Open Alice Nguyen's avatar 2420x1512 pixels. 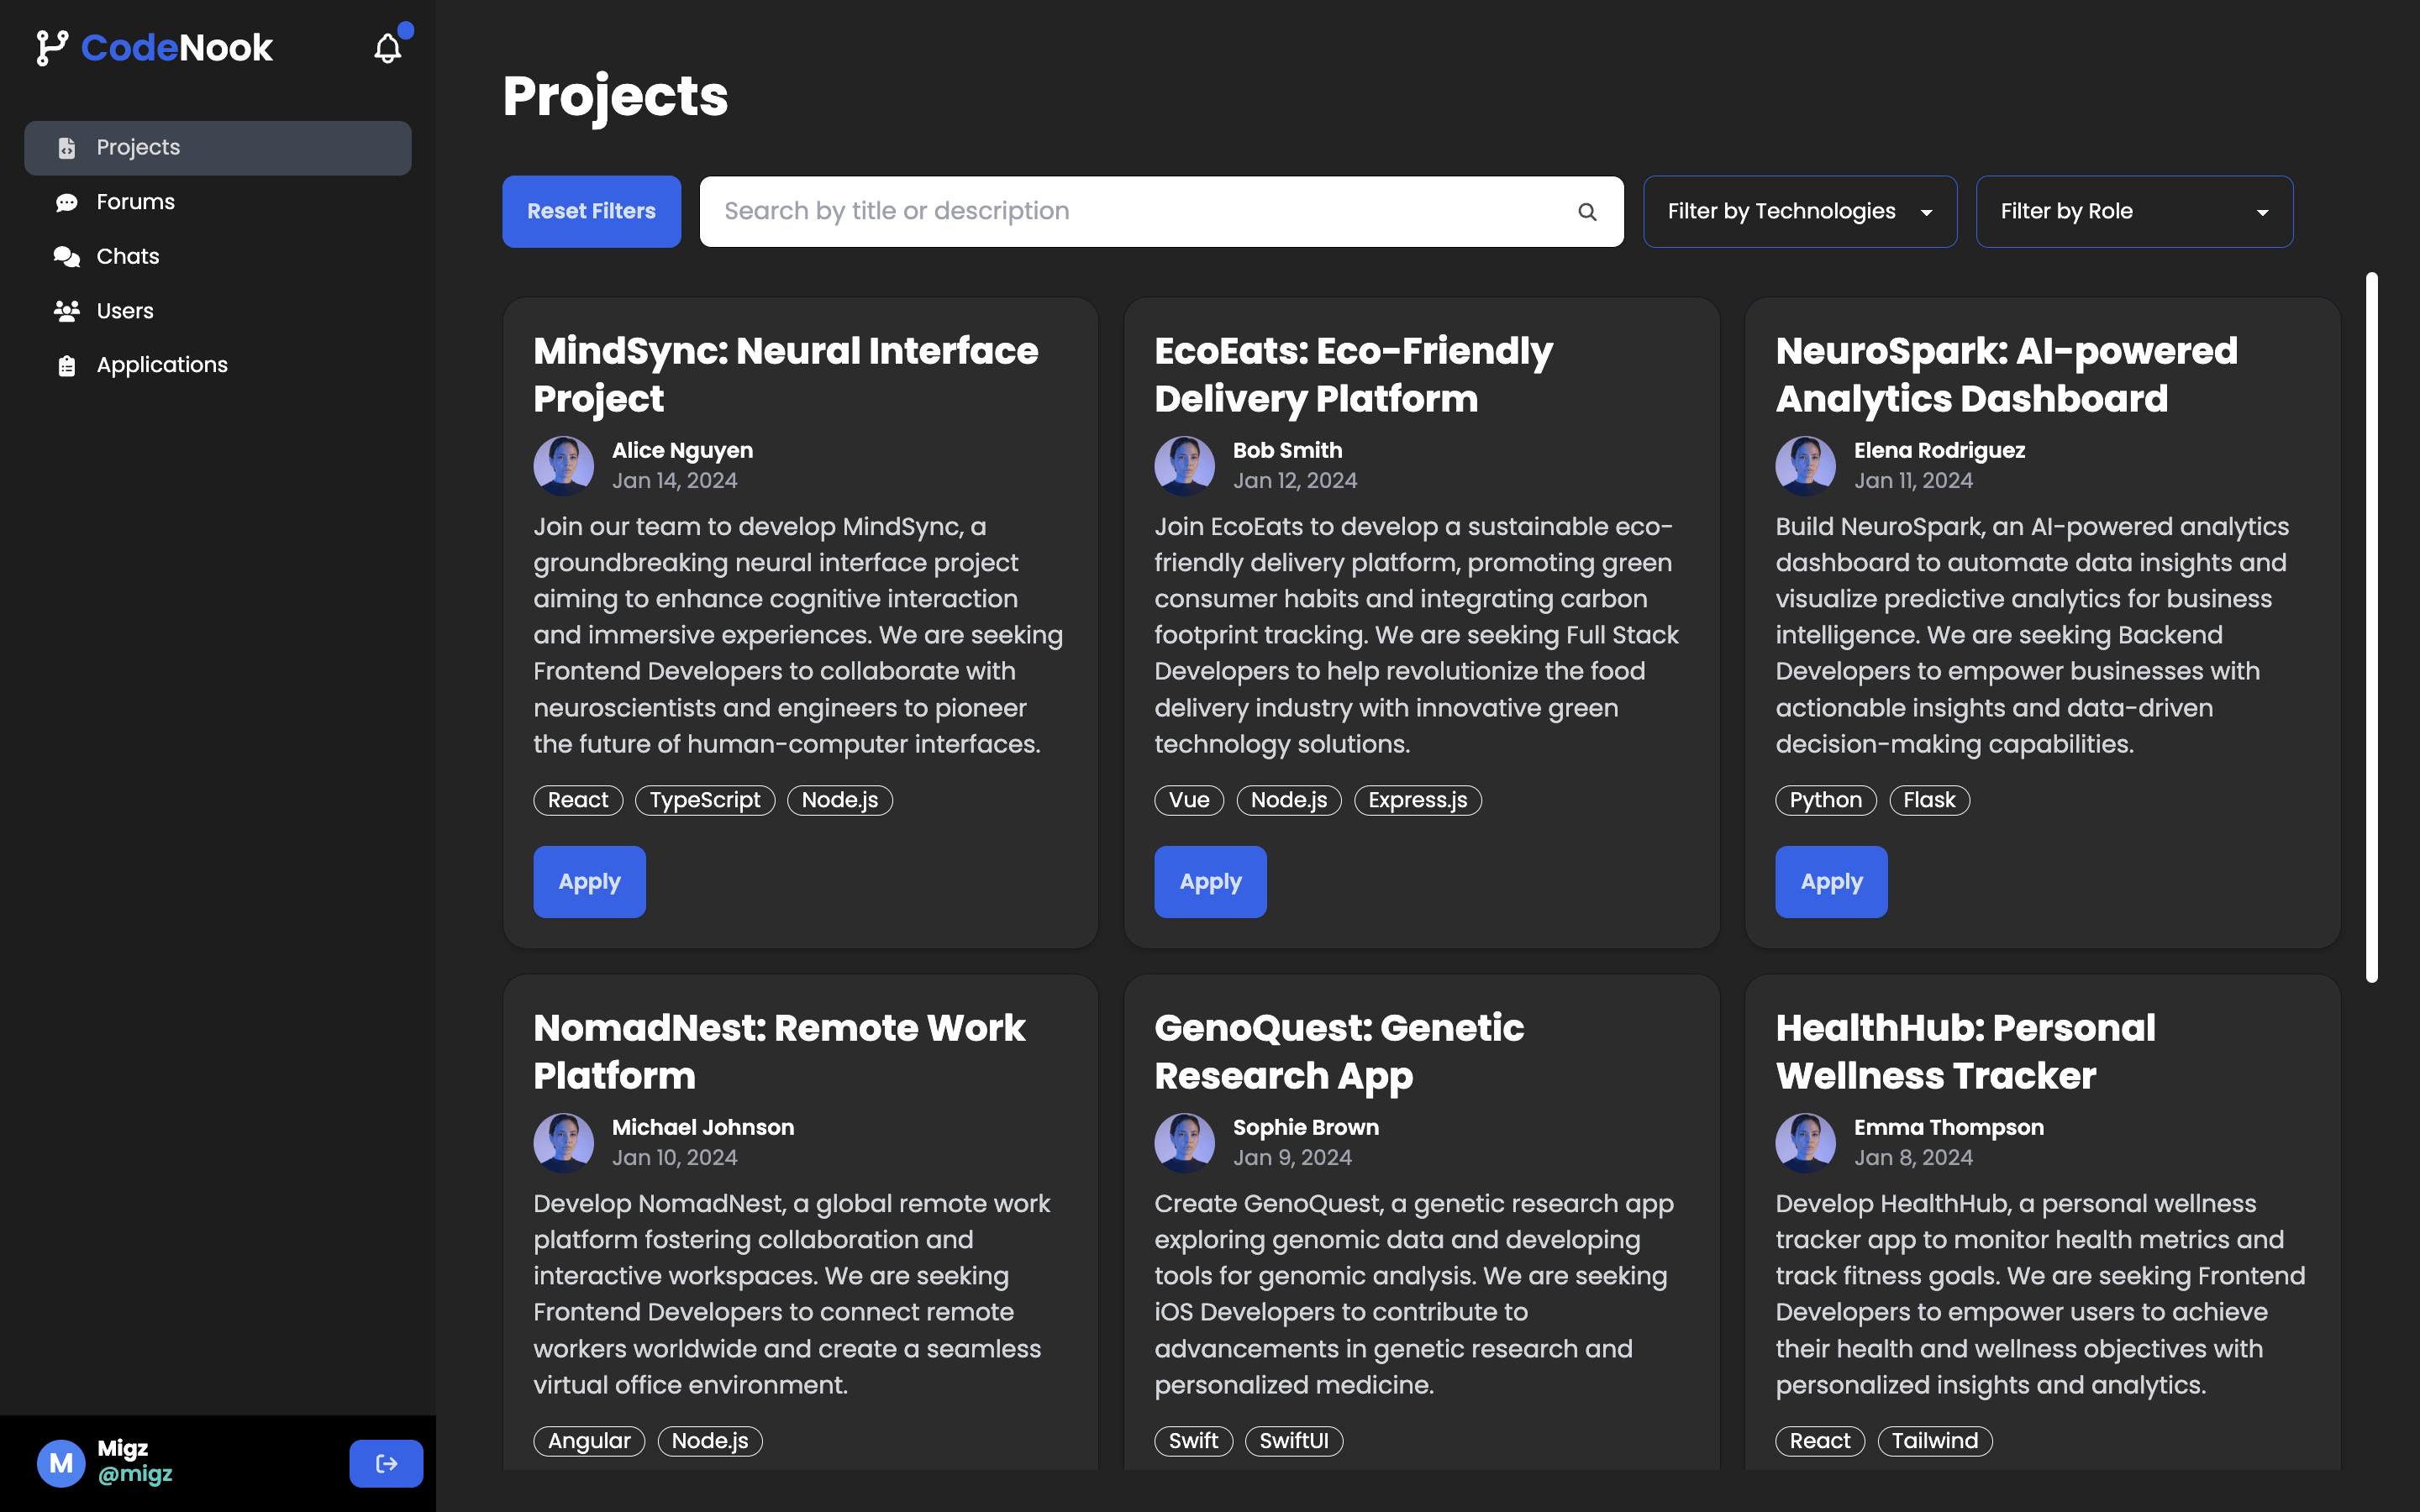(x=563, y=465)
